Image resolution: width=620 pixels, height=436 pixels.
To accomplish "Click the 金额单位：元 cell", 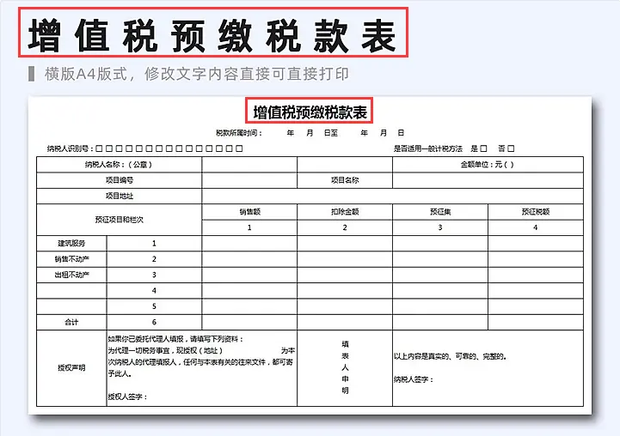I will tap(488, 165).
